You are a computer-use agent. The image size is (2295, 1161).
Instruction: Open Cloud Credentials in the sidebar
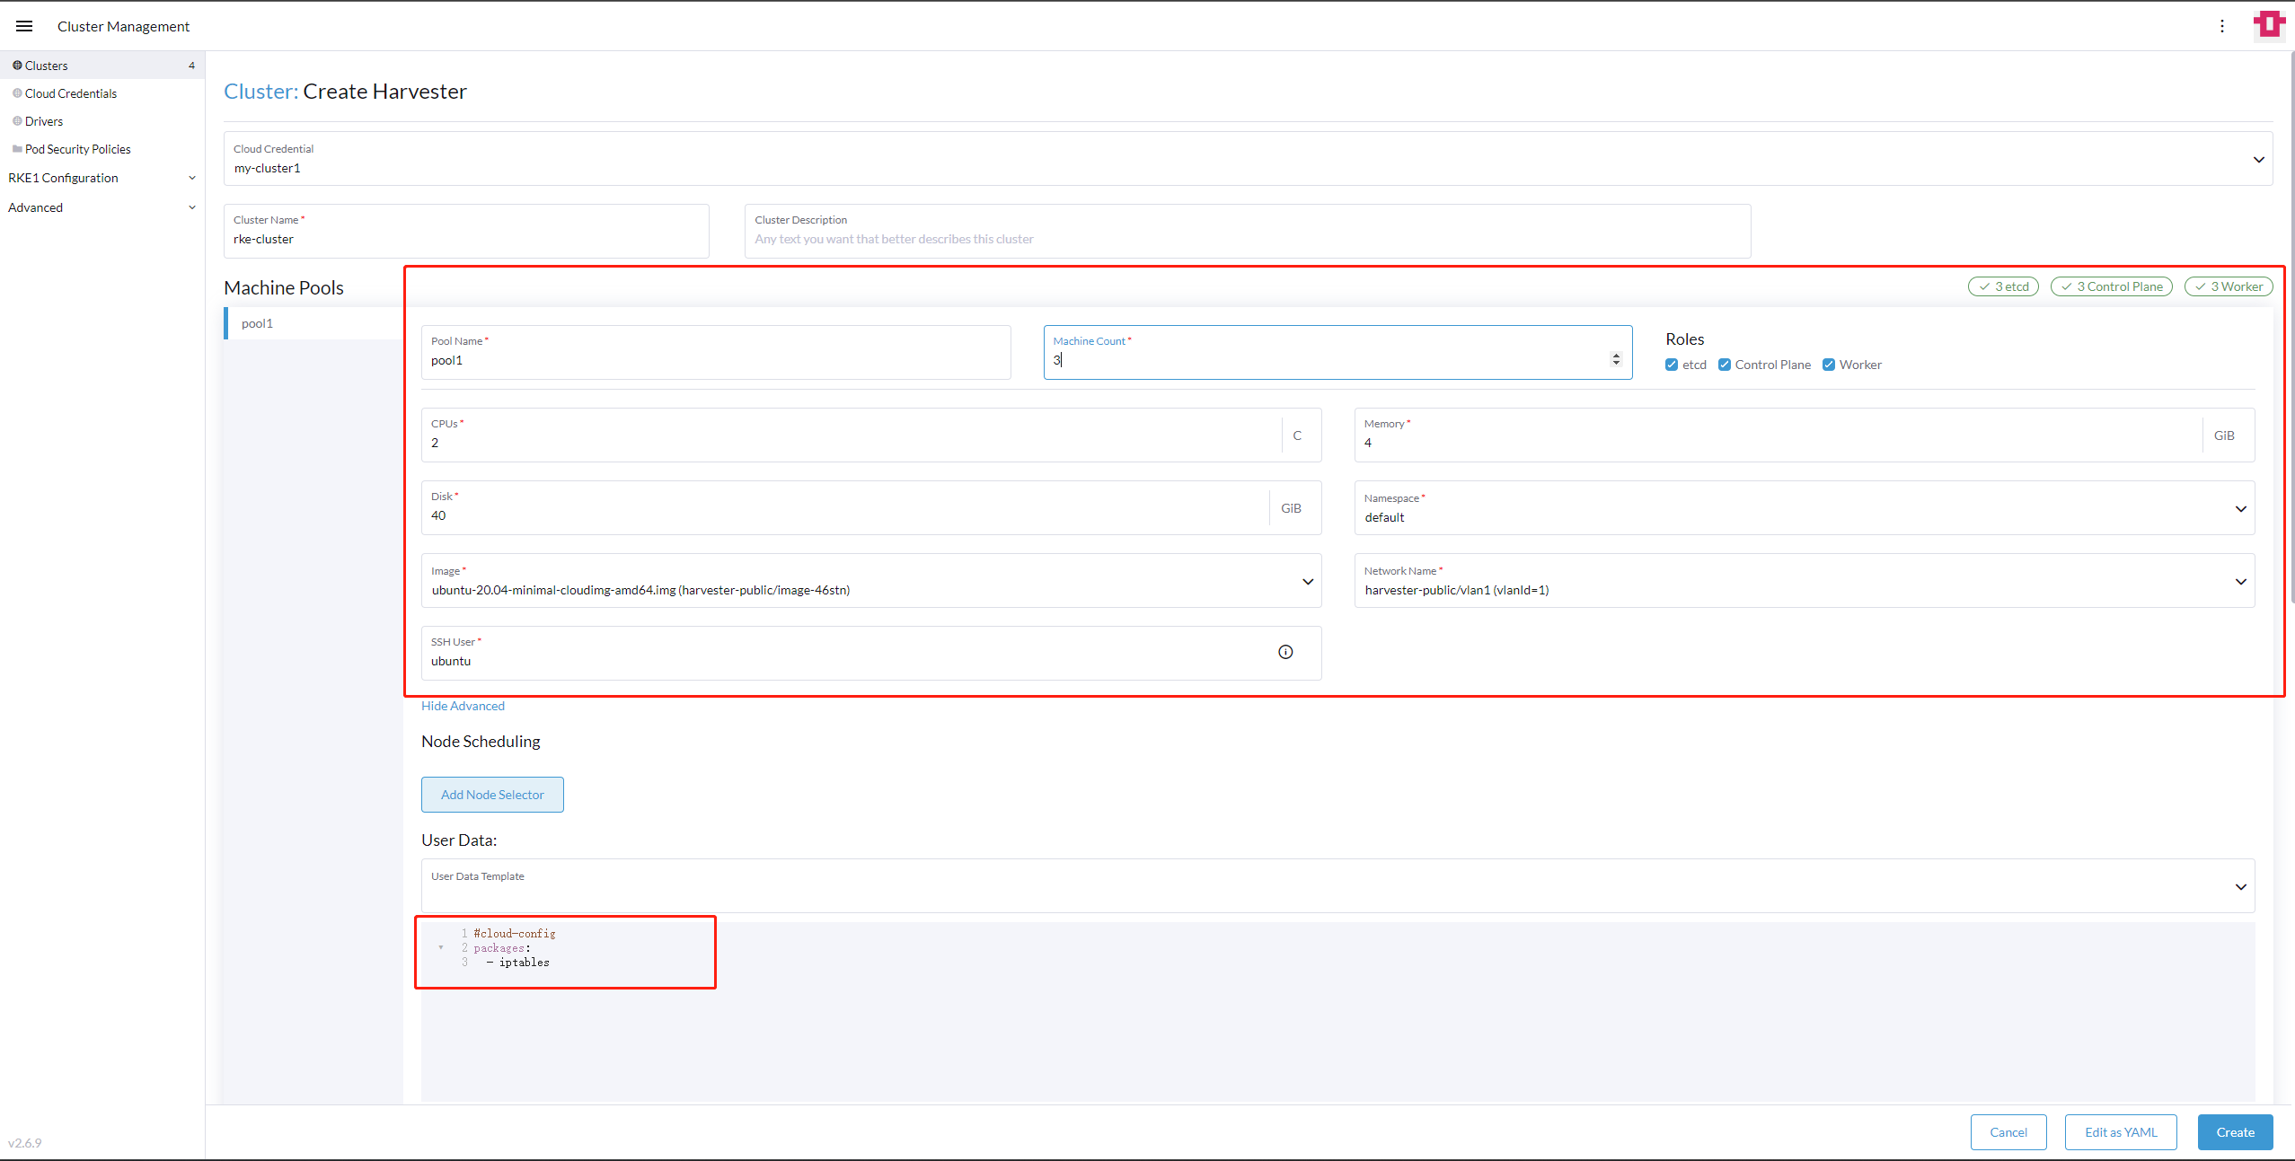click(102, 93)
